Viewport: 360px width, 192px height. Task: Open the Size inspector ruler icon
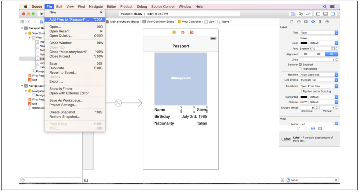click(x=320, y=22)
